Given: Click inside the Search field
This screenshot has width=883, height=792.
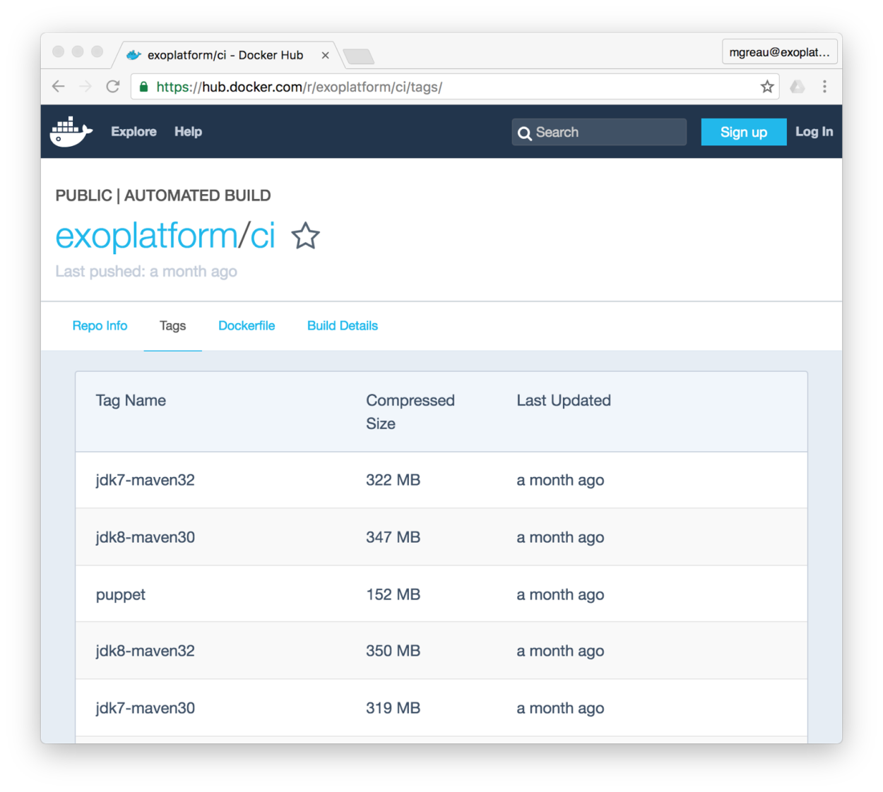Looking at the screenshot, I should click(608, 132).
